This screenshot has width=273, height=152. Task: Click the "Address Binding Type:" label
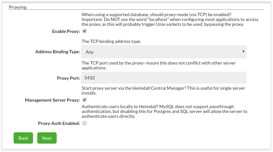click(57, 52)
